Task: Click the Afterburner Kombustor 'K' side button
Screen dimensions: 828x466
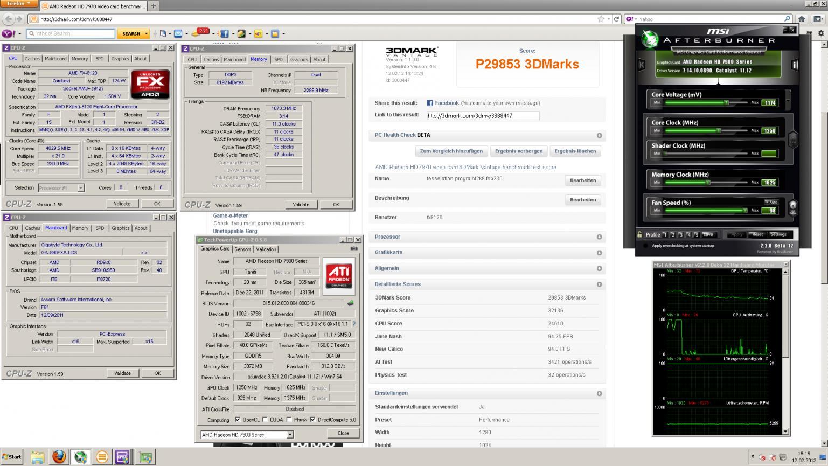Action: point(642,65)
